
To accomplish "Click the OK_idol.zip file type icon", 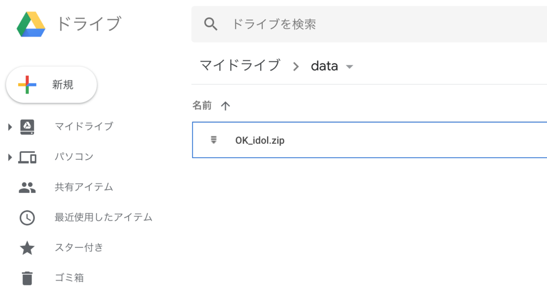I will (214, 141).
